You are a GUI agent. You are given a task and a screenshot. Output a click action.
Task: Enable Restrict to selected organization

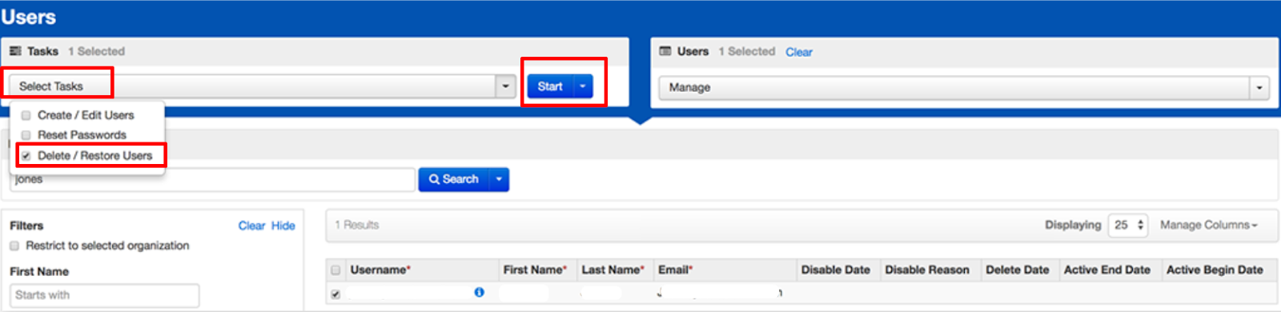click(x=14, y=246)
